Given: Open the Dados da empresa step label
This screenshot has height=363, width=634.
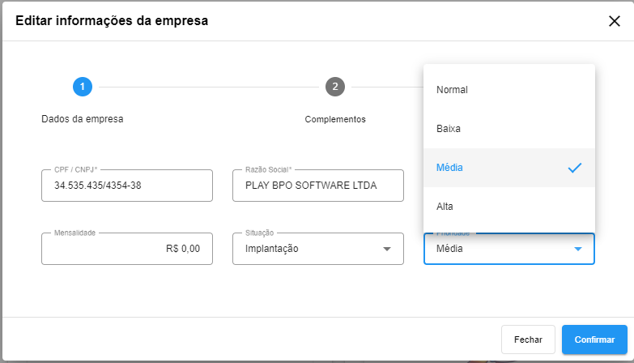Looking at the screenshot, I should point(83,119).
